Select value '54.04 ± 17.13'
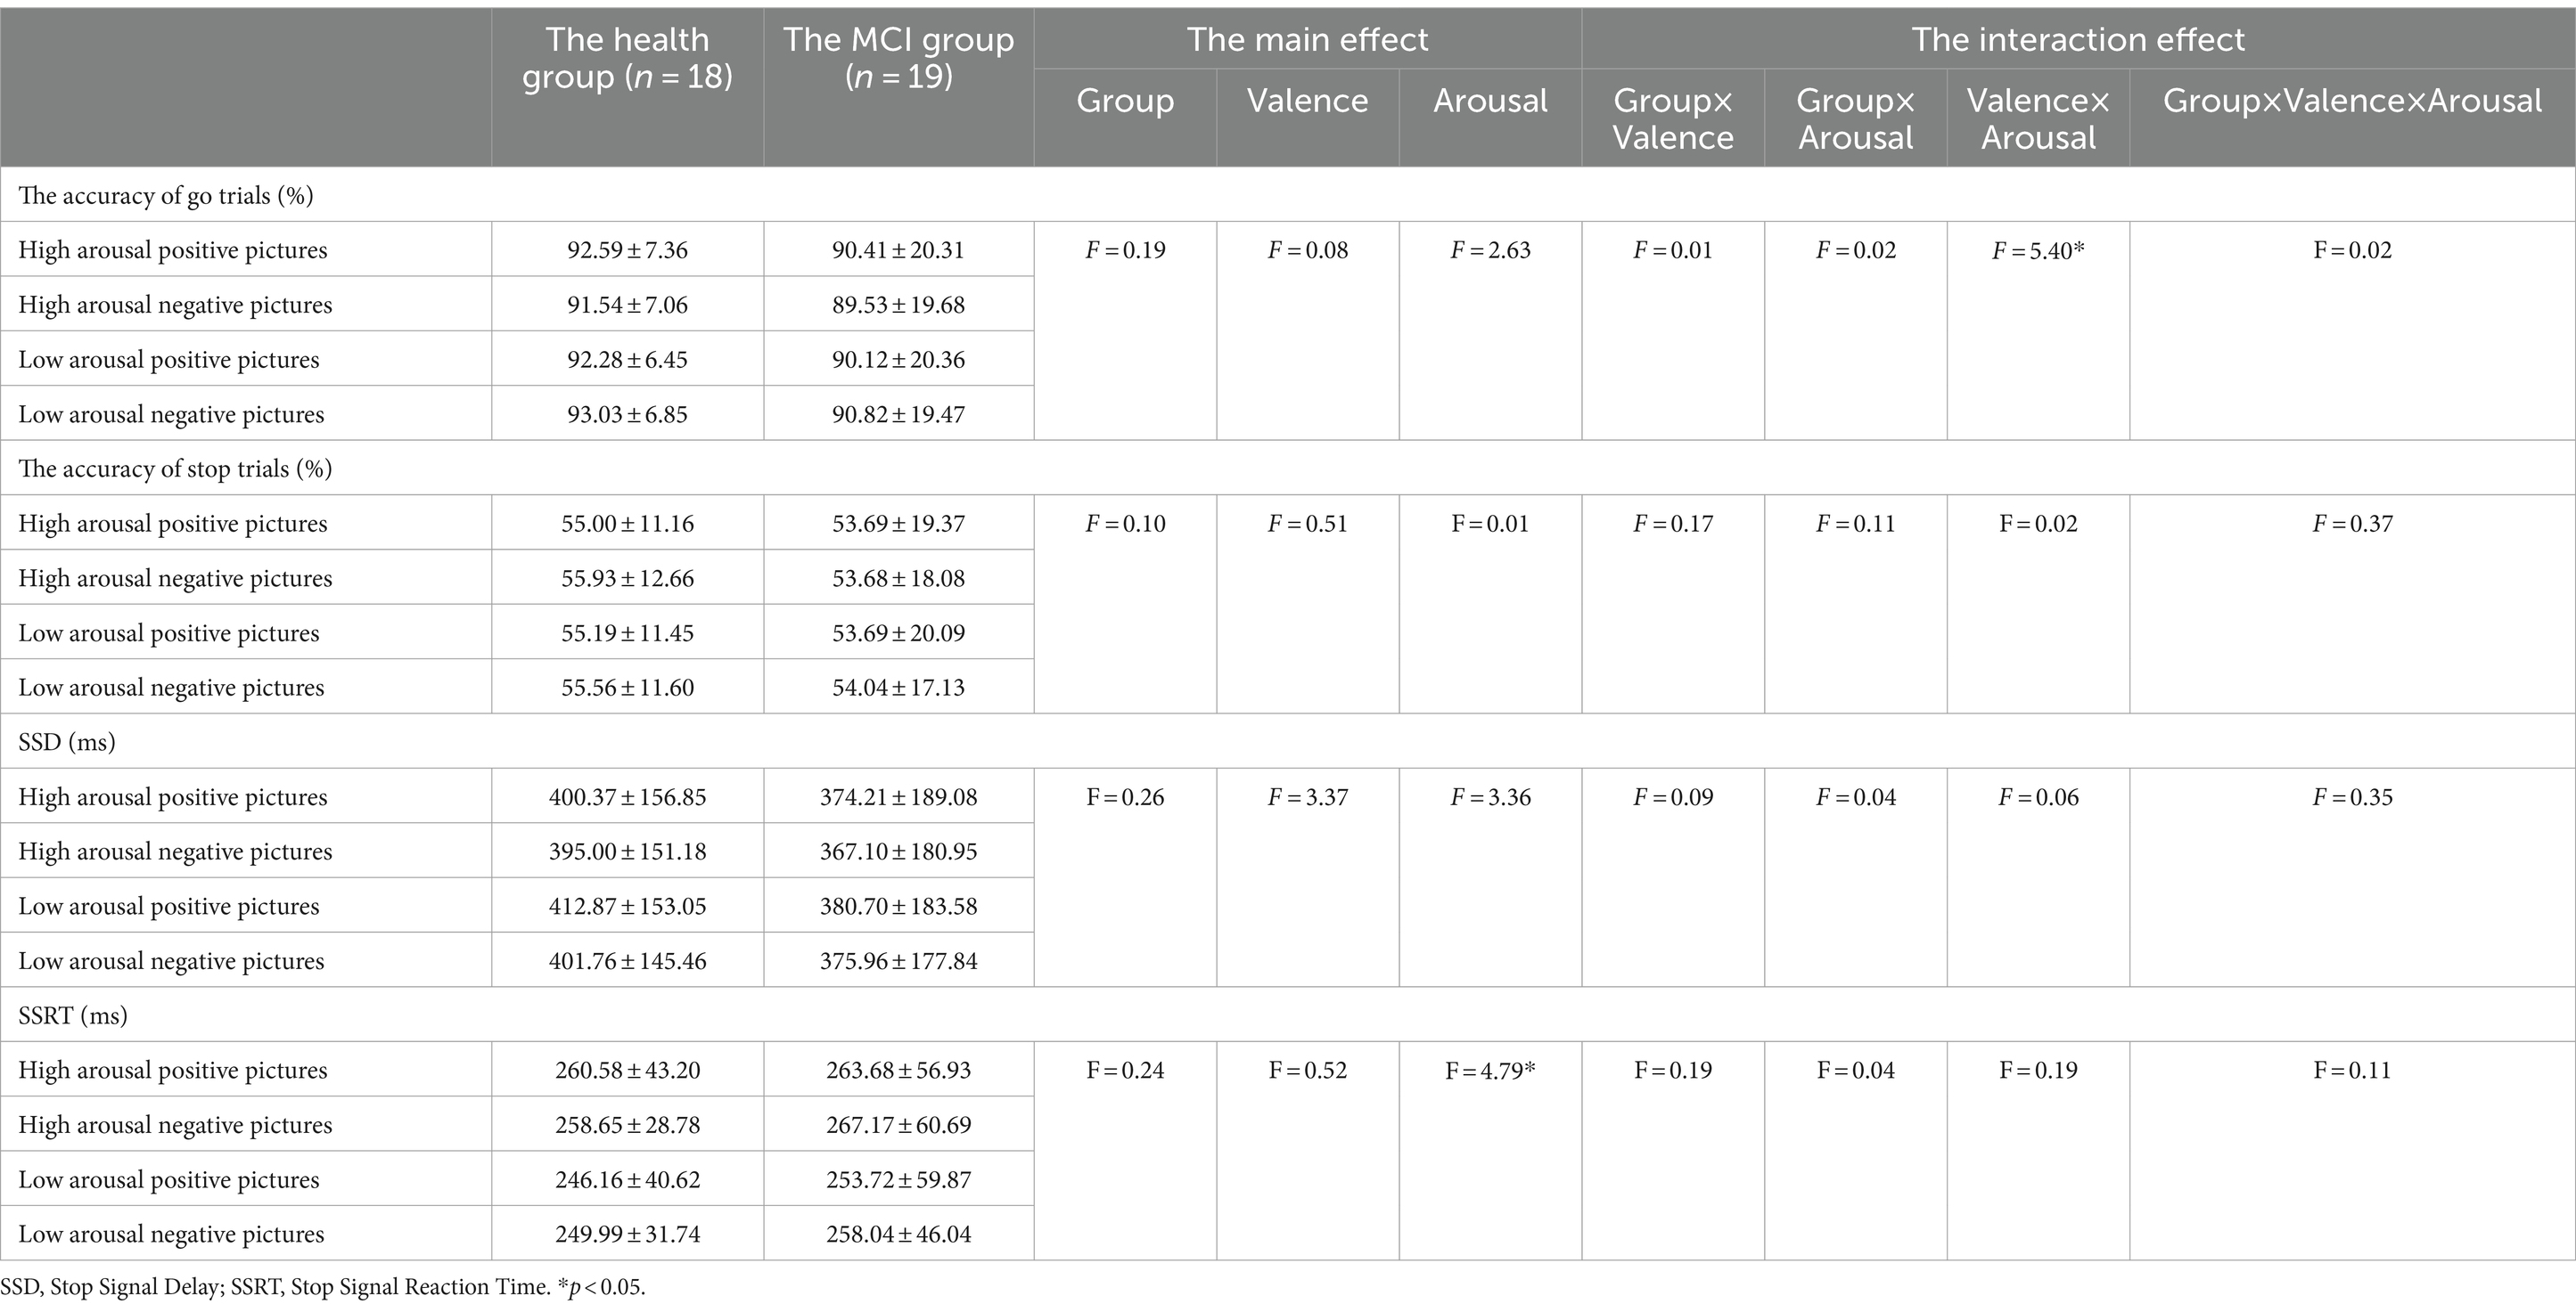 tap(898, 688)
